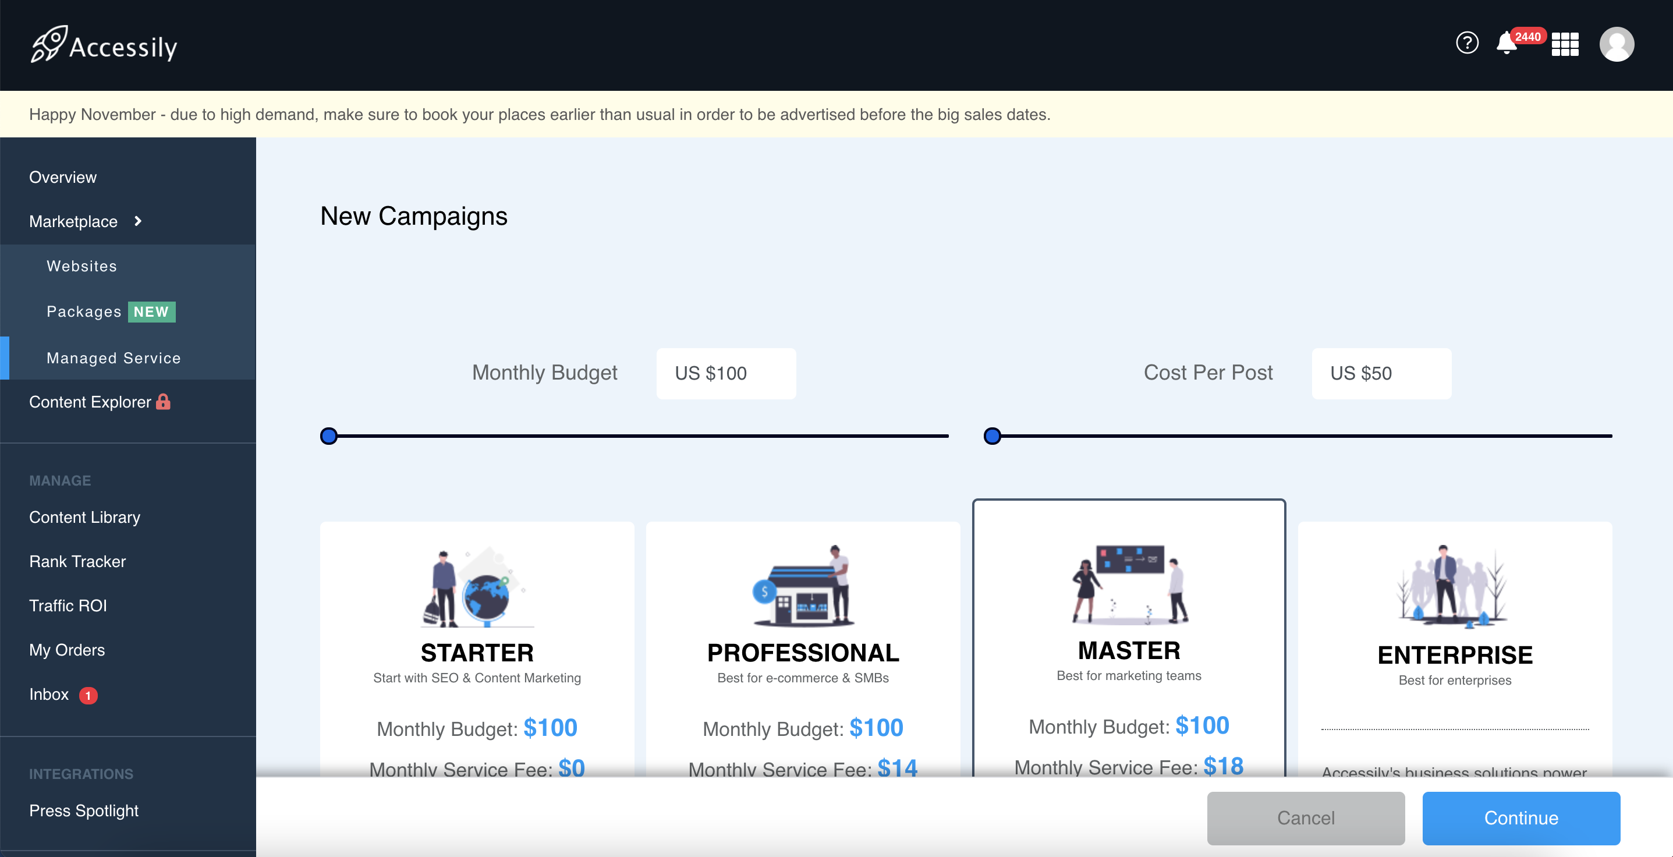Open Traffic ROI
Viewport: 1673px width, 857px height.
click(68, 605)
